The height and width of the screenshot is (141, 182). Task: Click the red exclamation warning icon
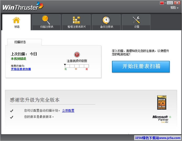tap(77, 55)
